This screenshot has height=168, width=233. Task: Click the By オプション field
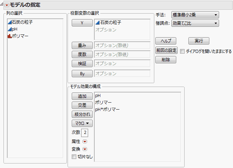[122, 74]
